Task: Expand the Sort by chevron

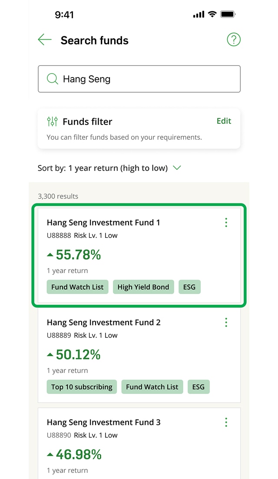Action: (x=177, y=168)
